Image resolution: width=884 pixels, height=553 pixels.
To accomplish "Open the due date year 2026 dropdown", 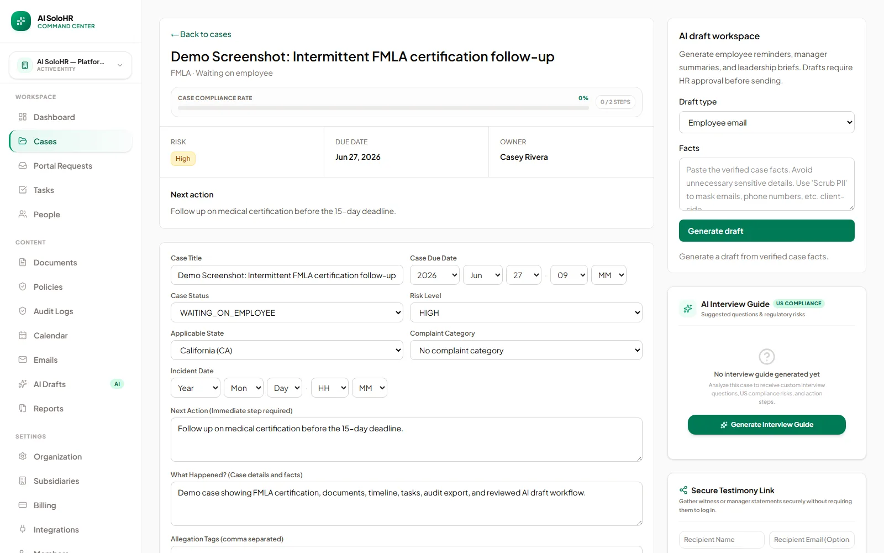I will click(x=435, y=275).
